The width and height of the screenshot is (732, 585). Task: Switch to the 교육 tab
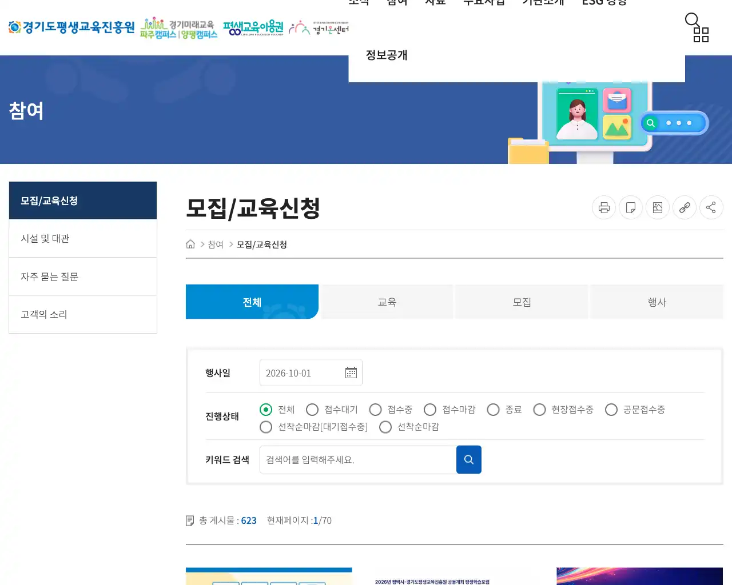pos(387,302)
